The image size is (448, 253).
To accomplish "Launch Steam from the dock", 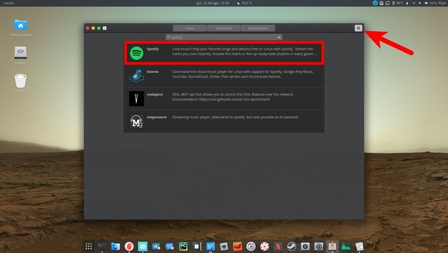I will tap(291, 246).
